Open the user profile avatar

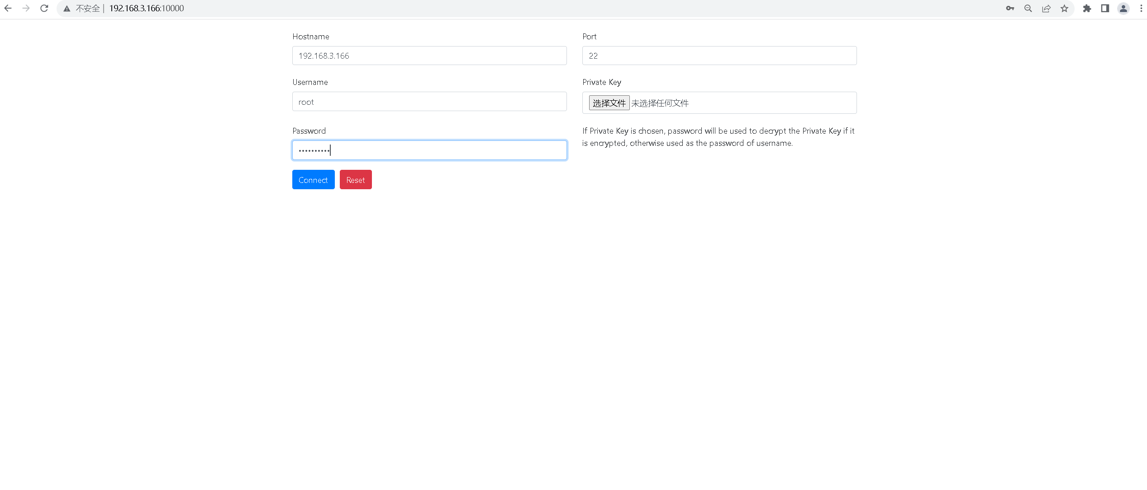[x=1123, y=8]
